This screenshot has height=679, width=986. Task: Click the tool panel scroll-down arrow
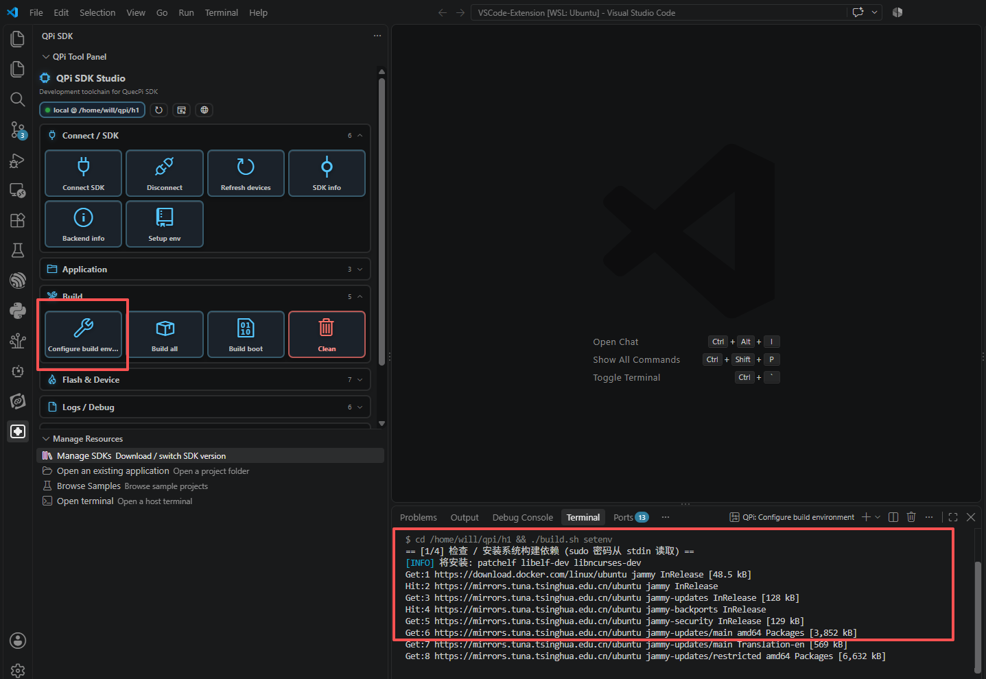[x=382, y=423]
